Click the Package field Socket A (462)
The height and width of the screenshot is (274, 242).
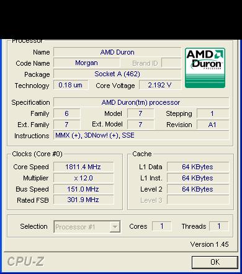coord(117,74)
